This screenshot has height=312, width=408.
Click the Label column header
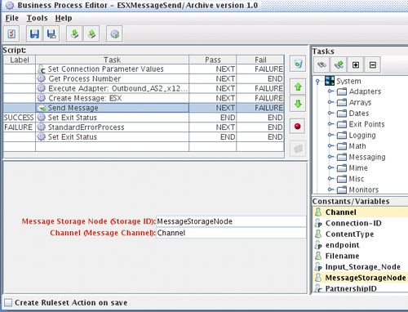tap(20, 60)
